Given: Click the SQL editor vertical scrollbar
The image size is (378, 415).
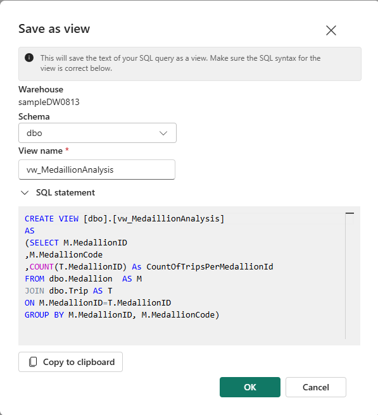Looking at the screenshot, I should [346, 275].
